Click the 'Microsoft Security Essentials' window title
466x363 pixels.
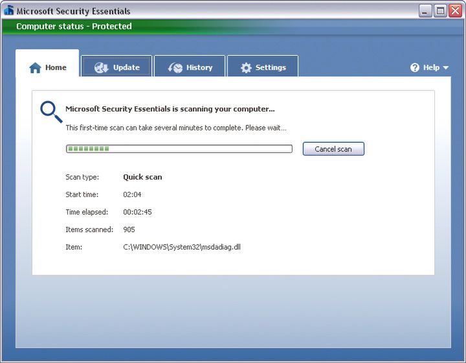coord(73,11)
